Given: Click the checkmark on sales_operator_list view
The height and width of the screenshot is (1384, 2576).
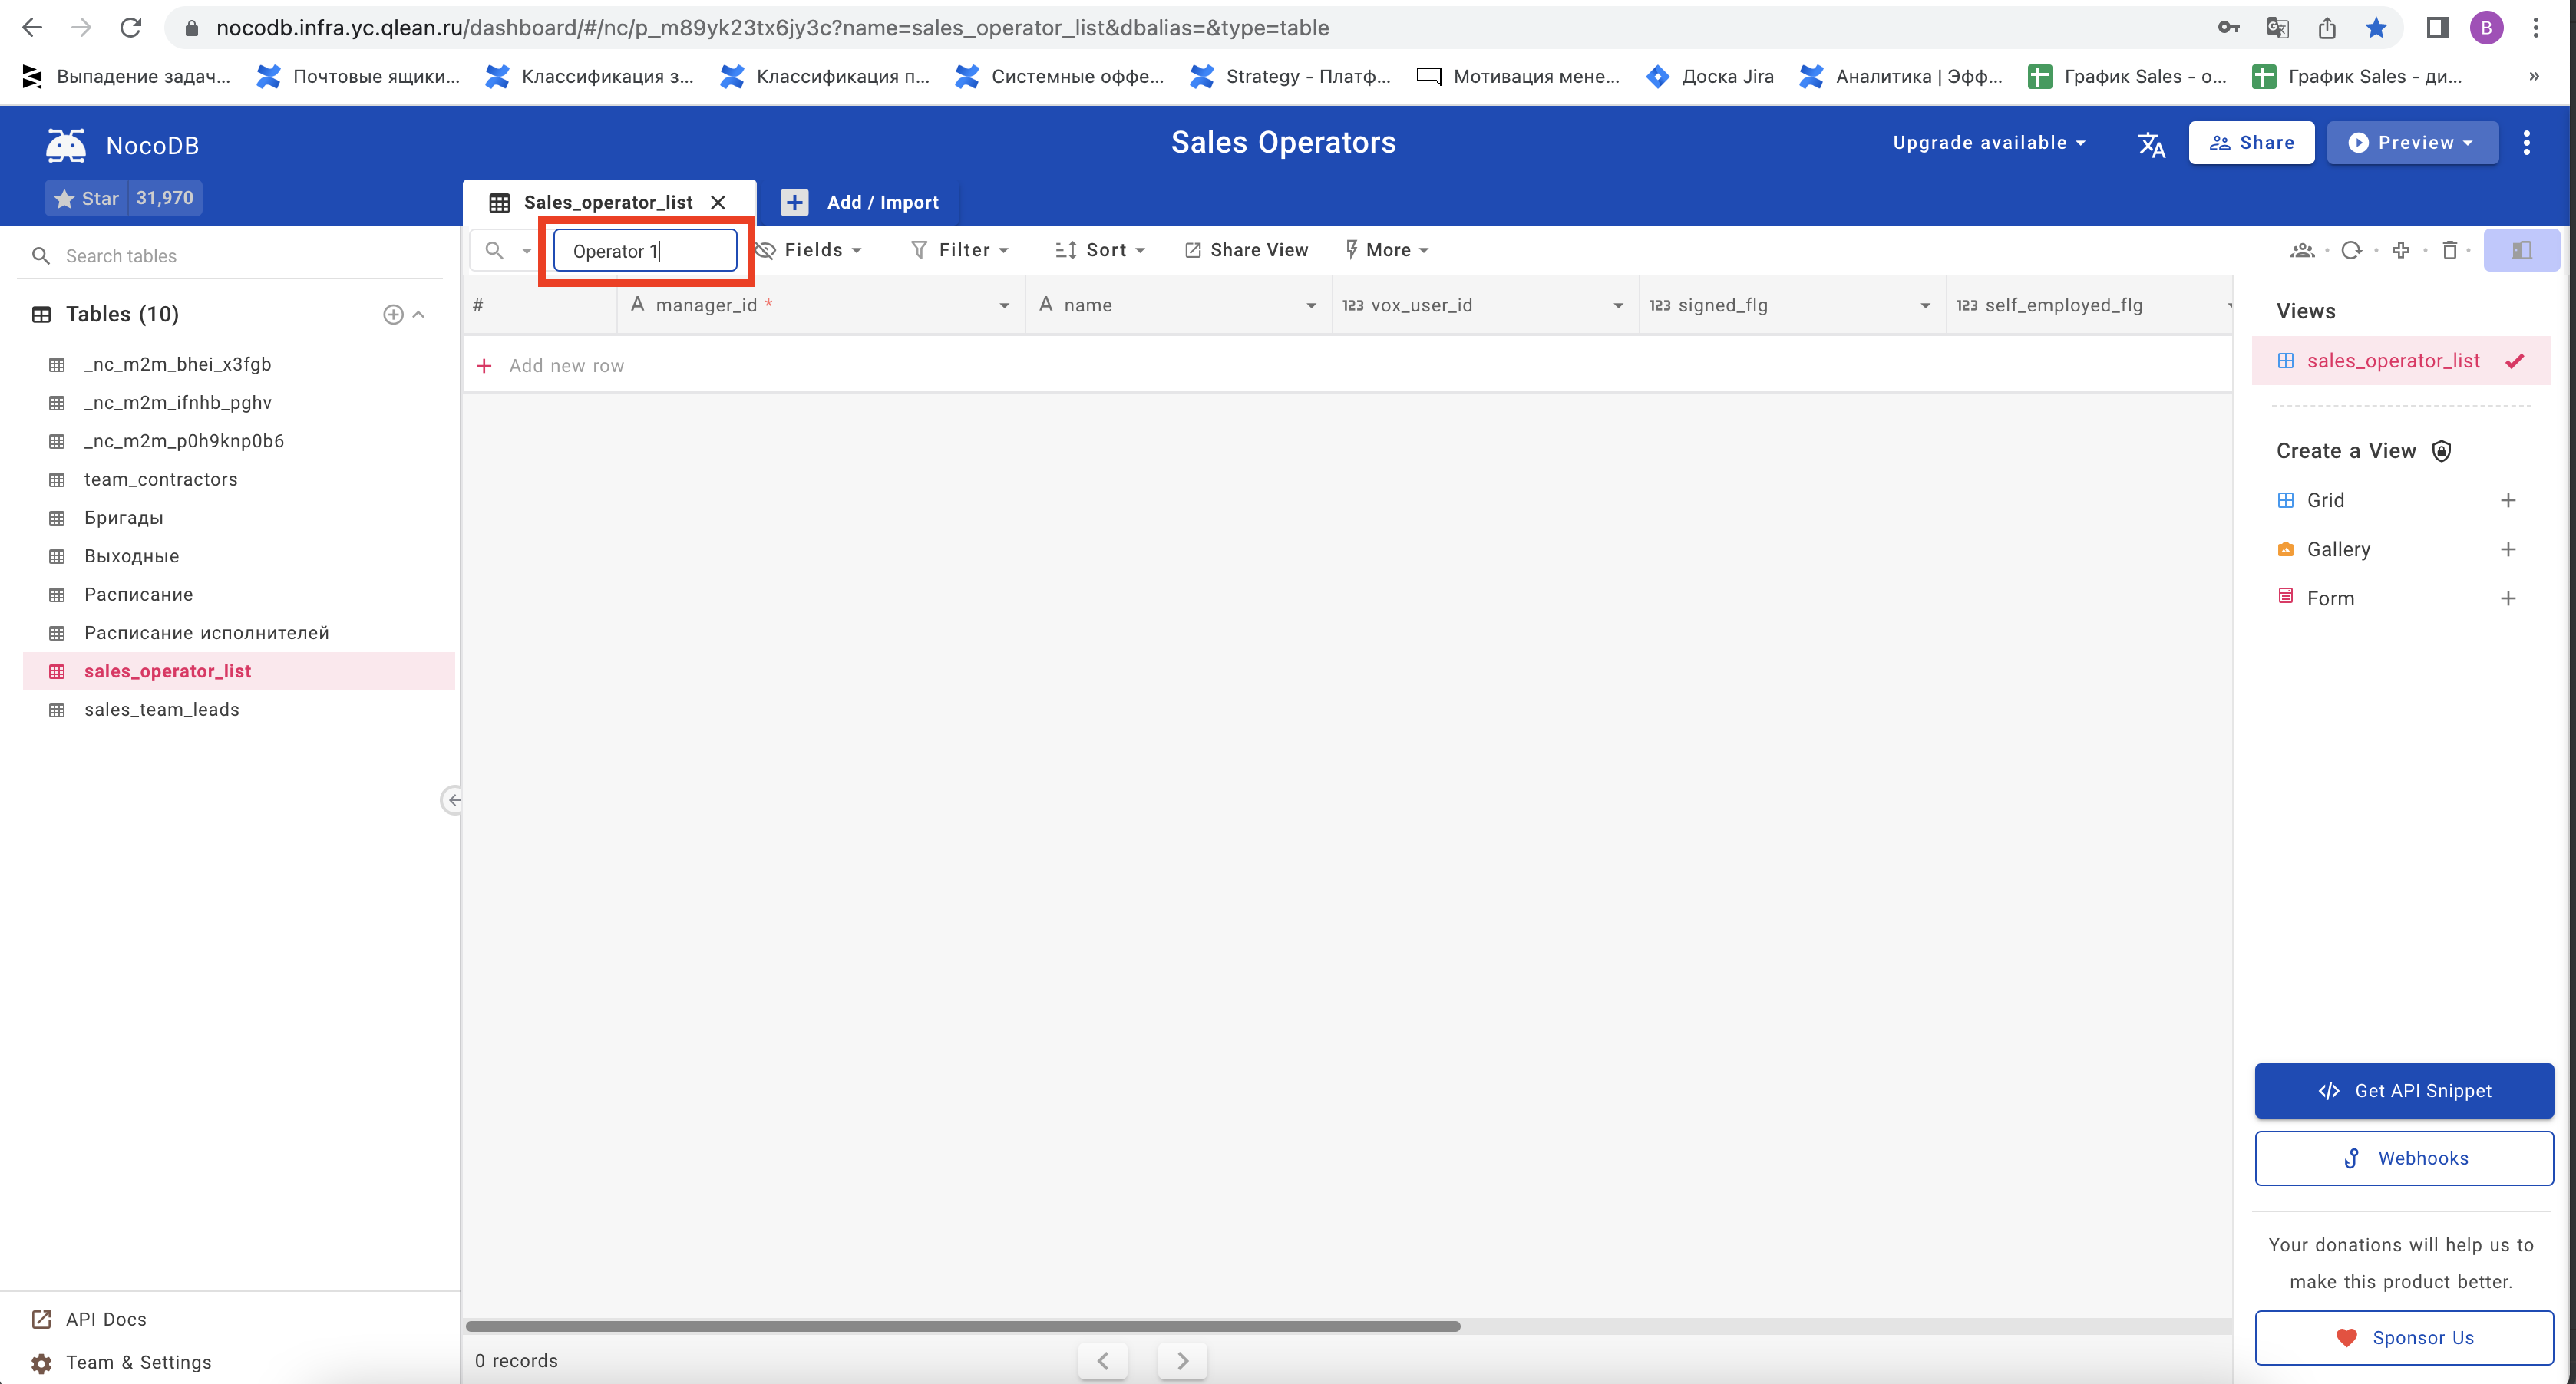Looking at the screenshot, I should [2517, 361].
